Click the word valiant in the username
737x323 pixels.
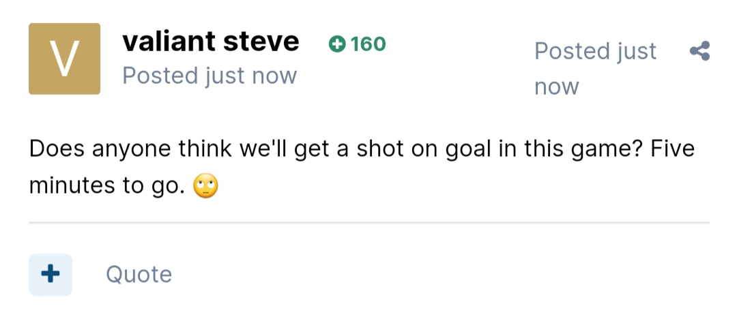[x=169, y=42]
